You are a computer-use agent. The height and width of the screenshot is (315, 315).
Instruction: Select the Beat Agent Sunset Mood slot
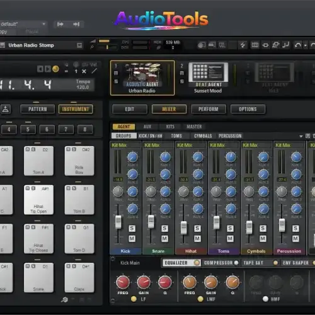(x=208, y=77)
